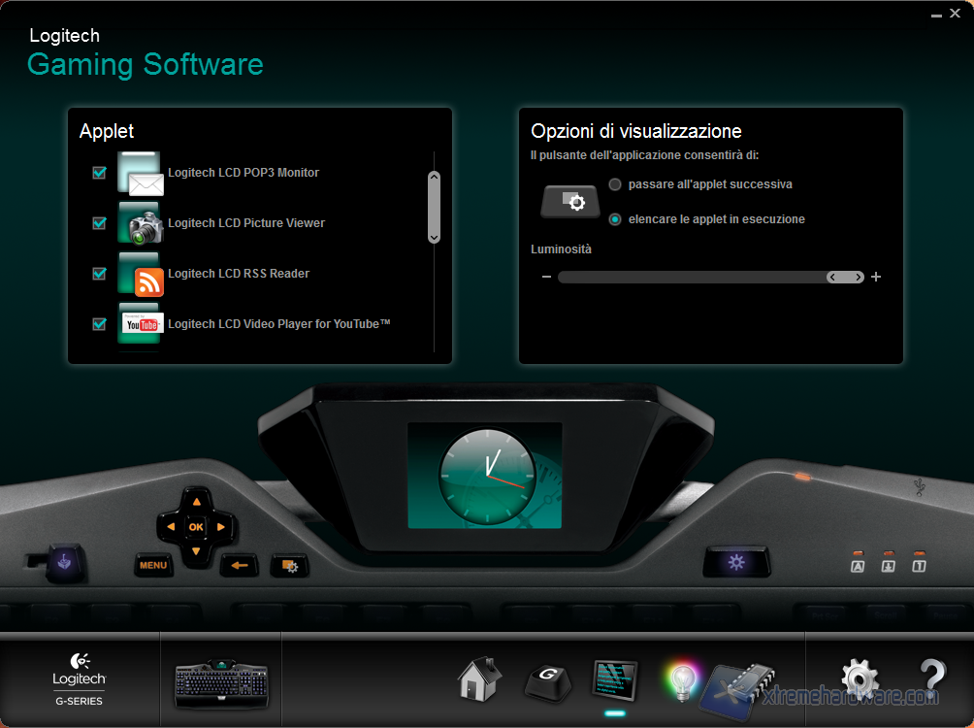
Task: Decrease brightness with the minus button
Action: 546,278
